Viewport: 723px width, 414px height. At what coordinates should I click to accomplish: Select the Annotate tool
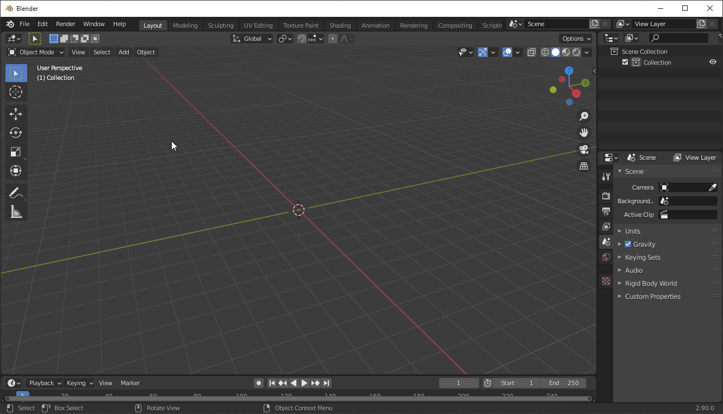pyautogui.click(x=16, y=192)
